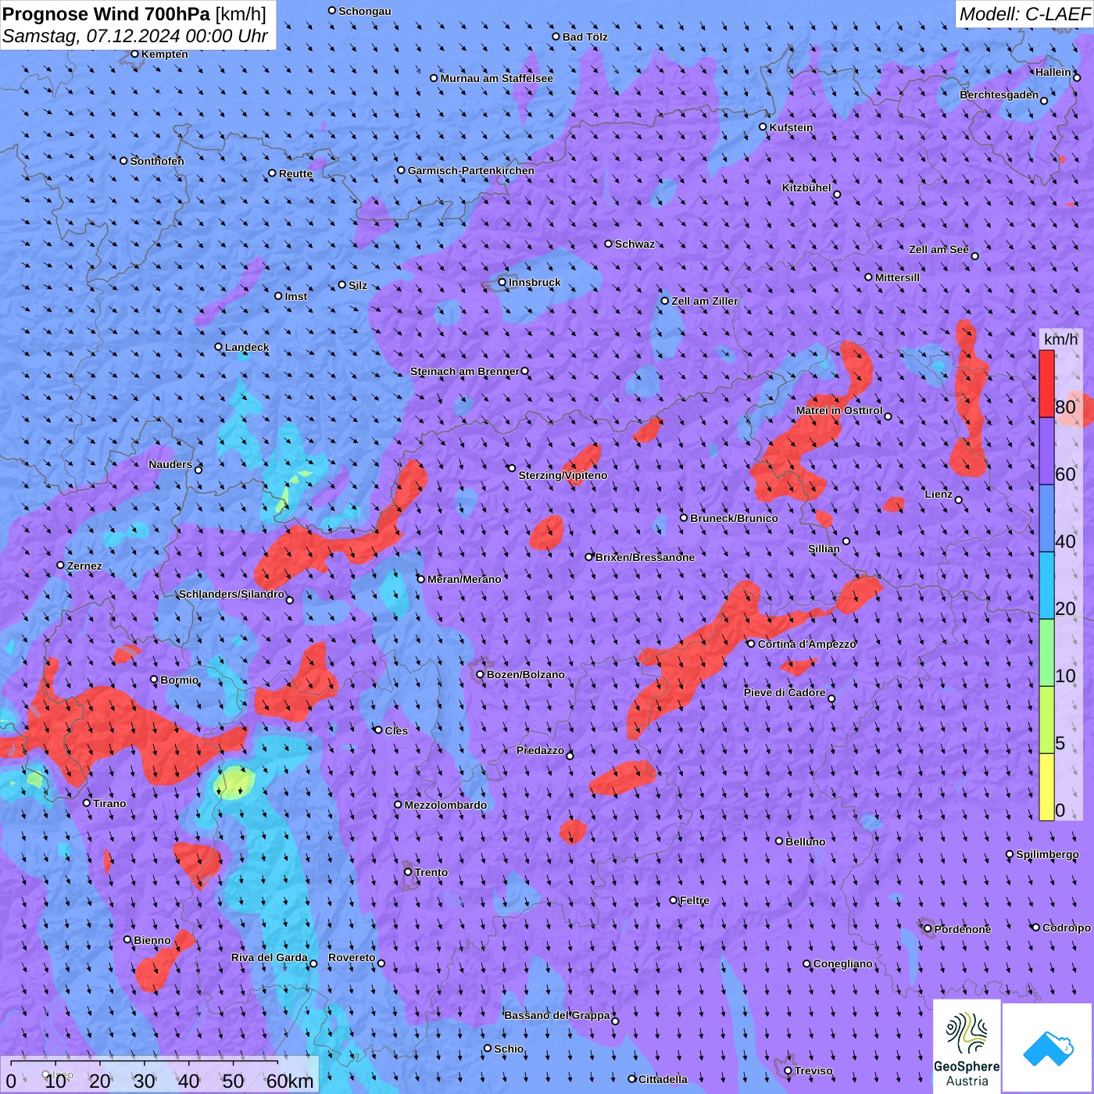Click the Tirano label
This screenshot has width=1094, height=1094.
point(109,803)
